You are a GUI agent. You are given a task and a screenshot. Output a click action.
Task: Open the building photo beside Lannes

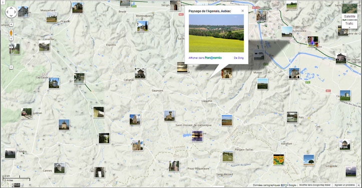point(60,168)
